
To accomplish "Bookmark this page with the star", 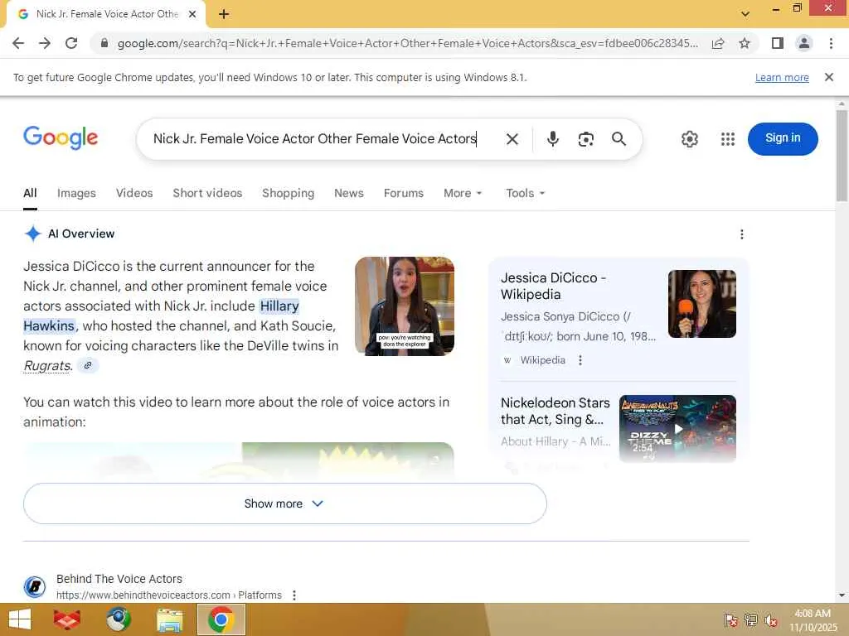I will pos(745,43).
